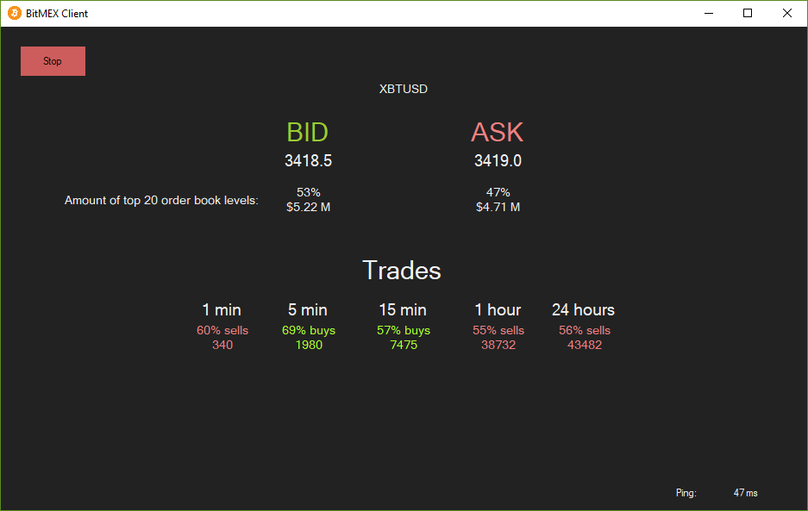The width and height of the screenshot is (808, 511).
Task: Click the 1 hour column header
Action: pos(498,309)
